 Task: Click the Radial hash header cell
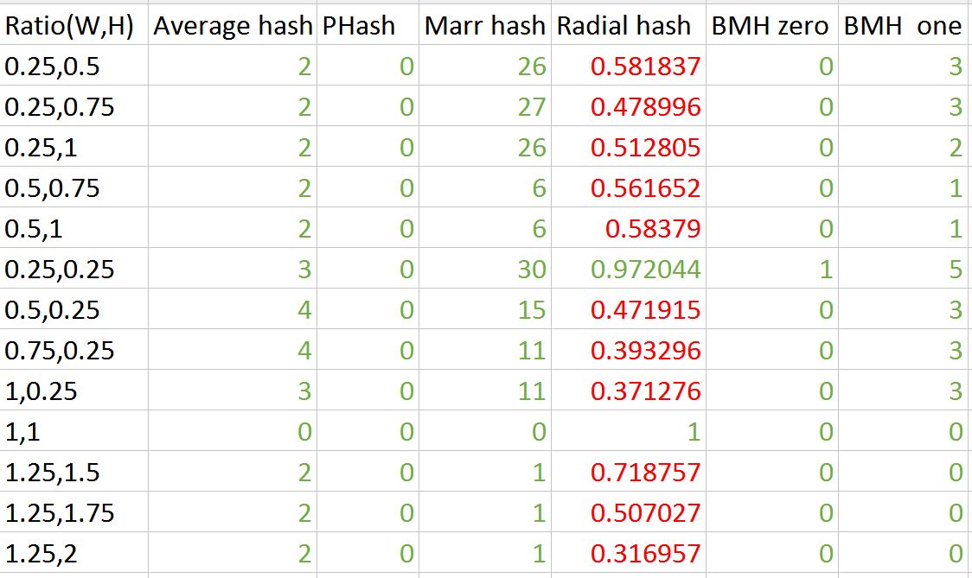(629, 25)
